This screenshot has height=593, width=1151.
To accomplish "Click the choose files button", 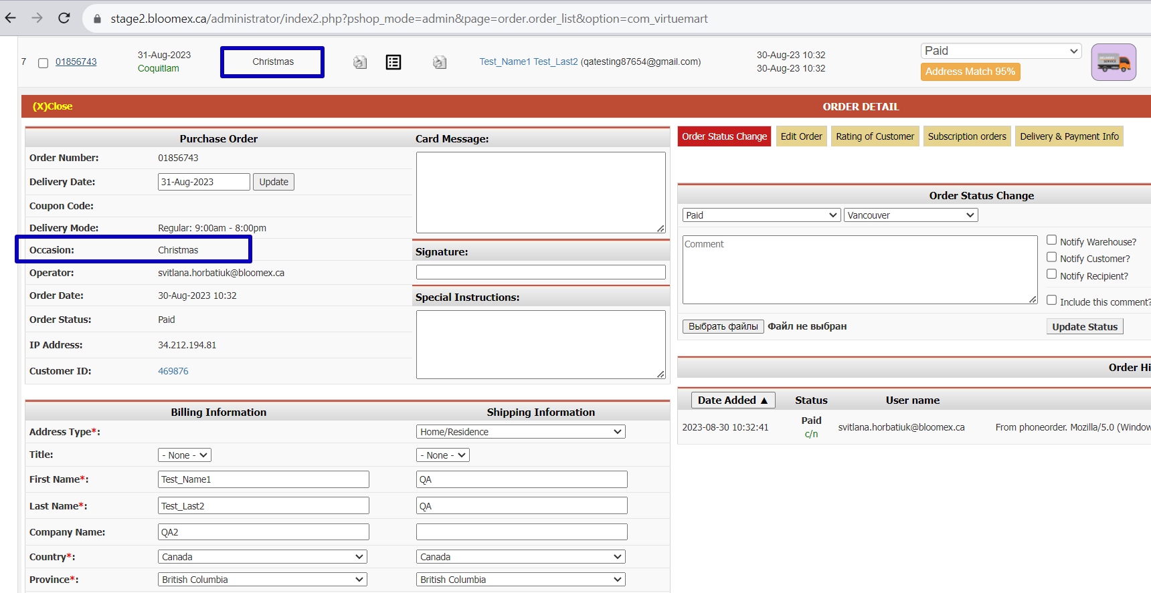I will (x=723, y=326).
